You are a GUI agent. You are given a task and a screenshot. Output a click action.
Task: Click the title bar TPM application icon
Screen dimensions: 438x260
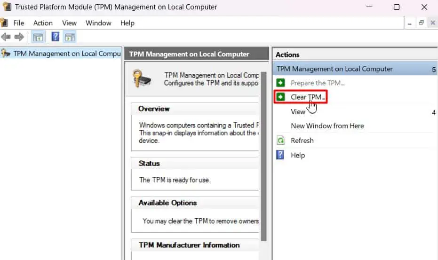coord(7,7)
